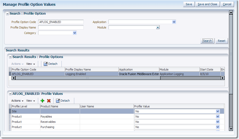Click the Profile Option Code input field
Viewport: 239px width, 139px height.
coord(61,22)
